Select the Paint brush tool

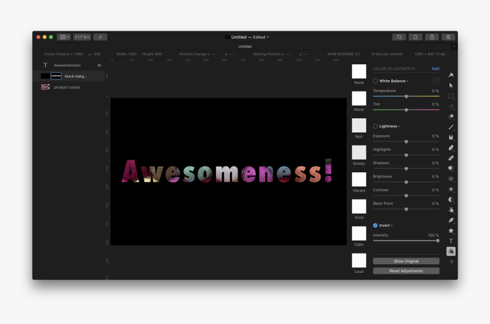coord(451,127)
